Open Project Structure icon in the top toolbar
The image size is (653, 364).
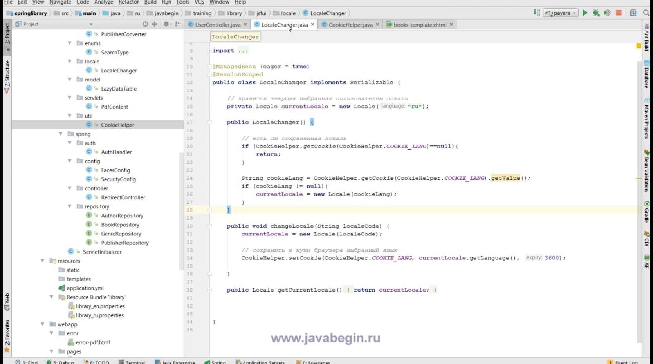point(633,13)
